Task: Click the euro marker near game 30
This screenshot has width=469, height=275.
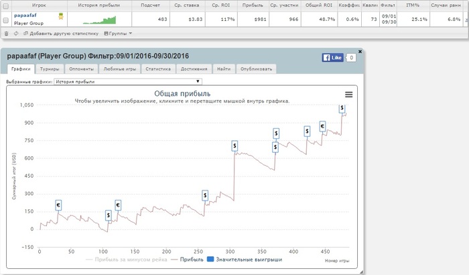Action: (58, 205)
